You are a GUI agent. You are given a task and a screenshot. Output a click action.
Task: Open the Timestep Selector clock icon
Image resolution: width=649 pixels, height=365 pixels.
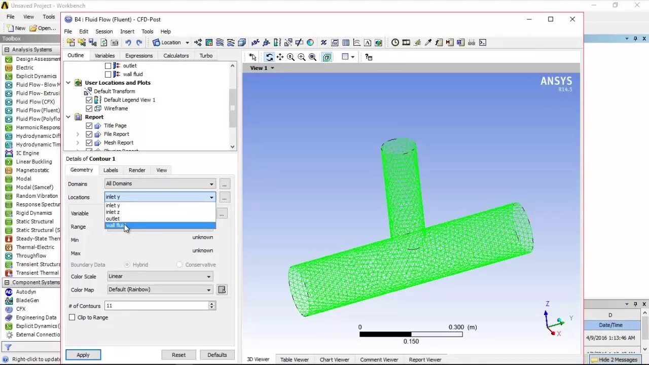pyautogui.click(x=394, y=43)
